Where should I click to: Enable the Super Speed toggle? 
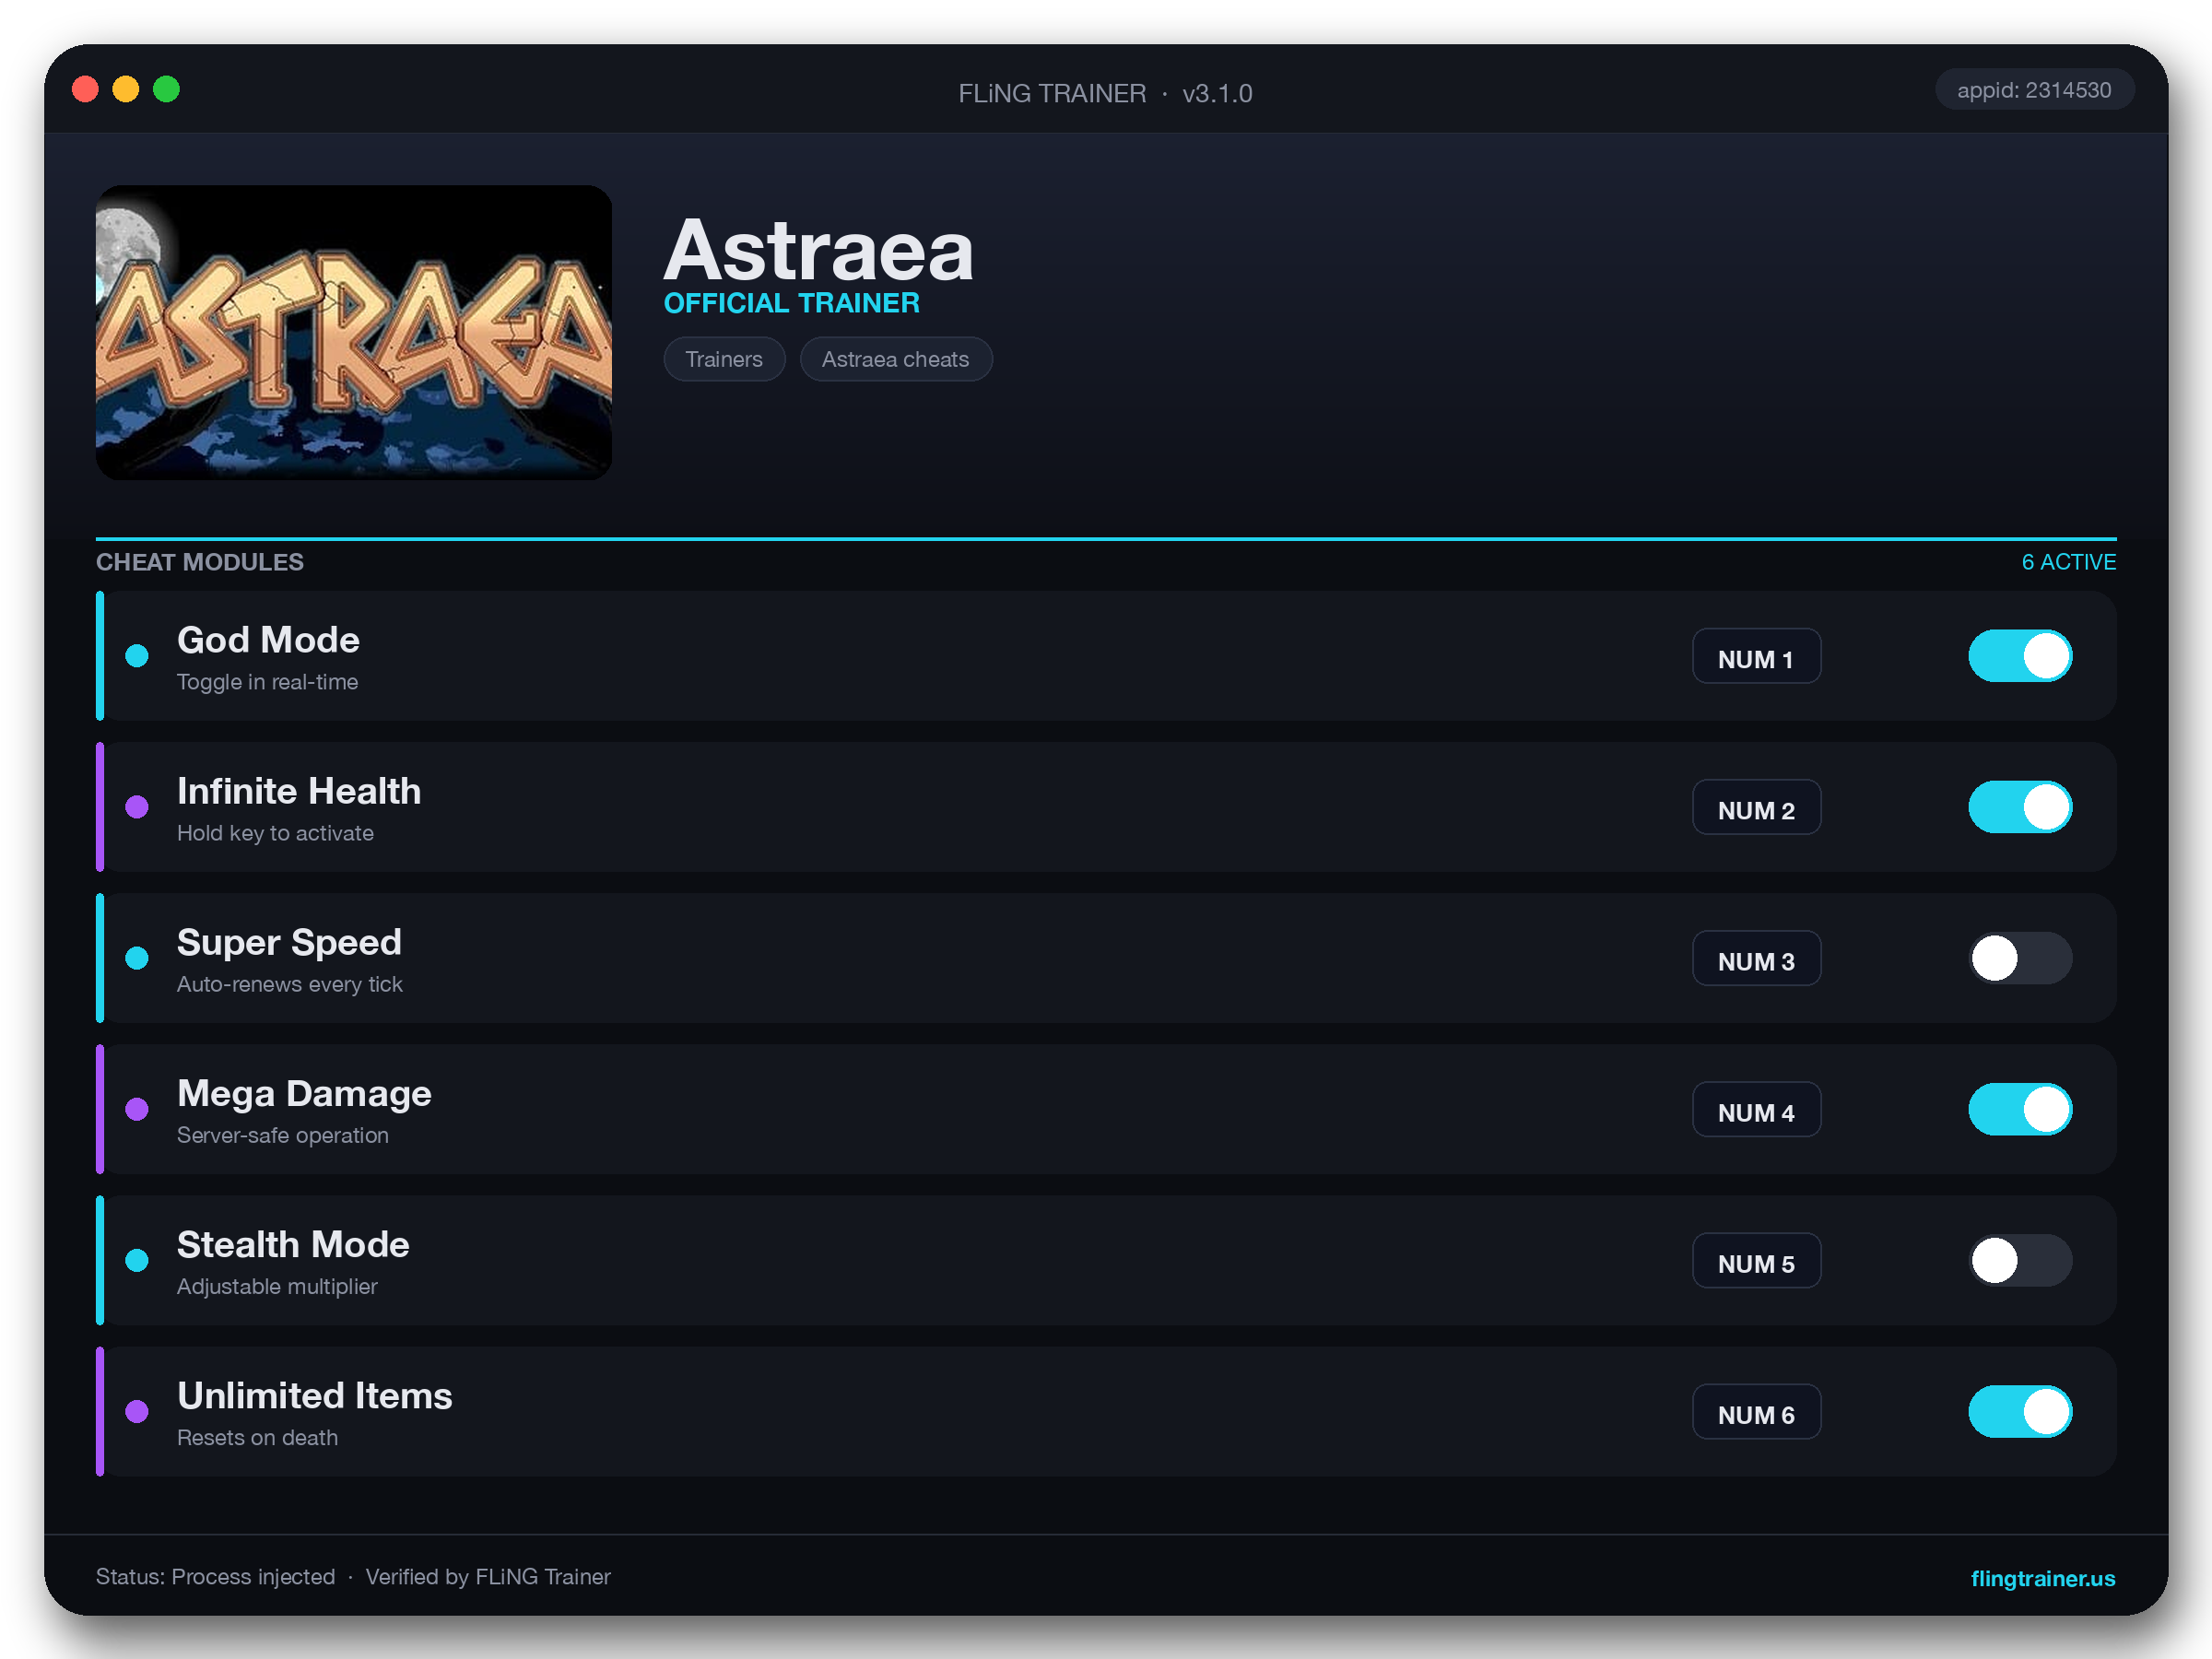2020,958
